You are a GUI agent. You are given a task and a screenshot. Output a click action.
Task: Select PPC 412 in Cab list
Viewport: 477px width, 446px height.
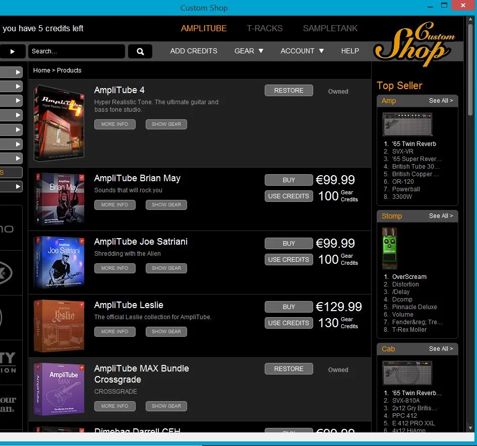click(x=404, y=416)
